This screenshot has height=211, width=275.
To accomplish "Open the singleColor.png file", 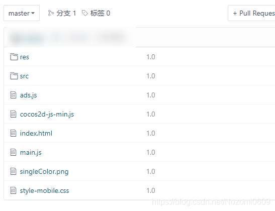I will 44,172.
